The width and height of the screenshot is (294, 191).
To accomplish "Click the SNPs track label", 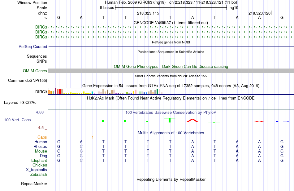I will point(42,61).
